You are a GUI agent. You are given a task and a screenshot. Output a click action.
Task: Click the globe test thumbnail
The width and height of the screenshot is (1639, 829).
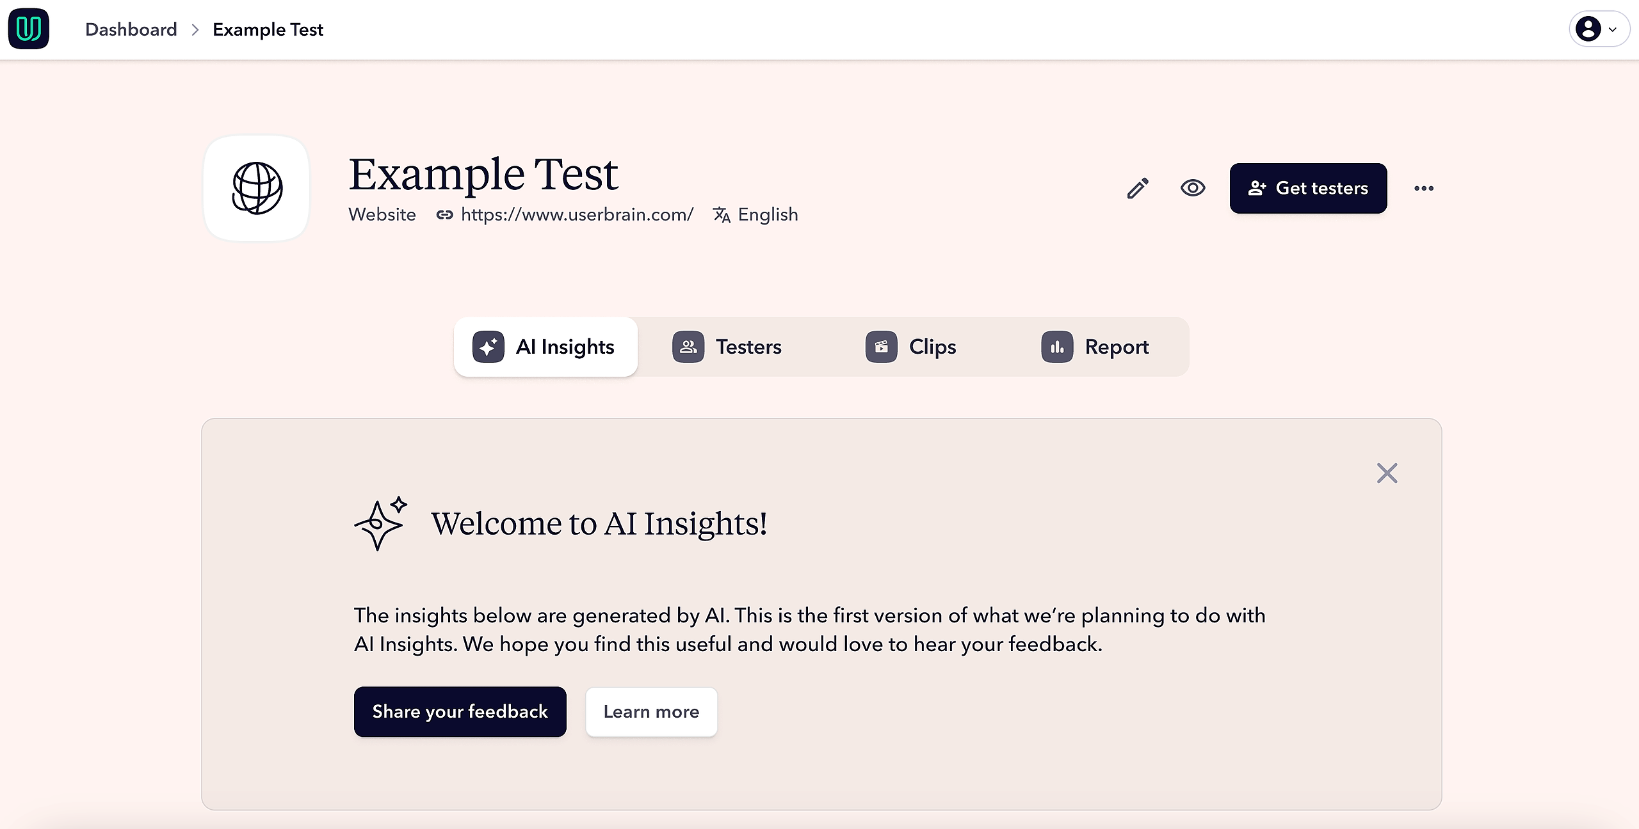[257, 188]
